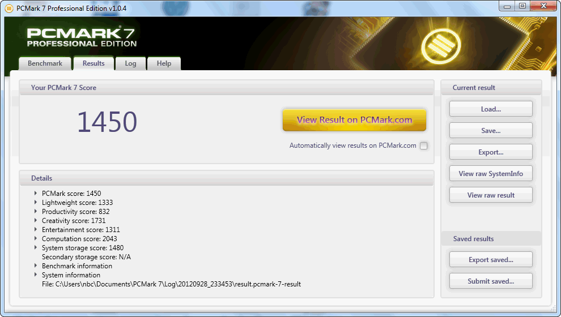
Task: Expand the Creativity score row
Action: coord(36,220)
